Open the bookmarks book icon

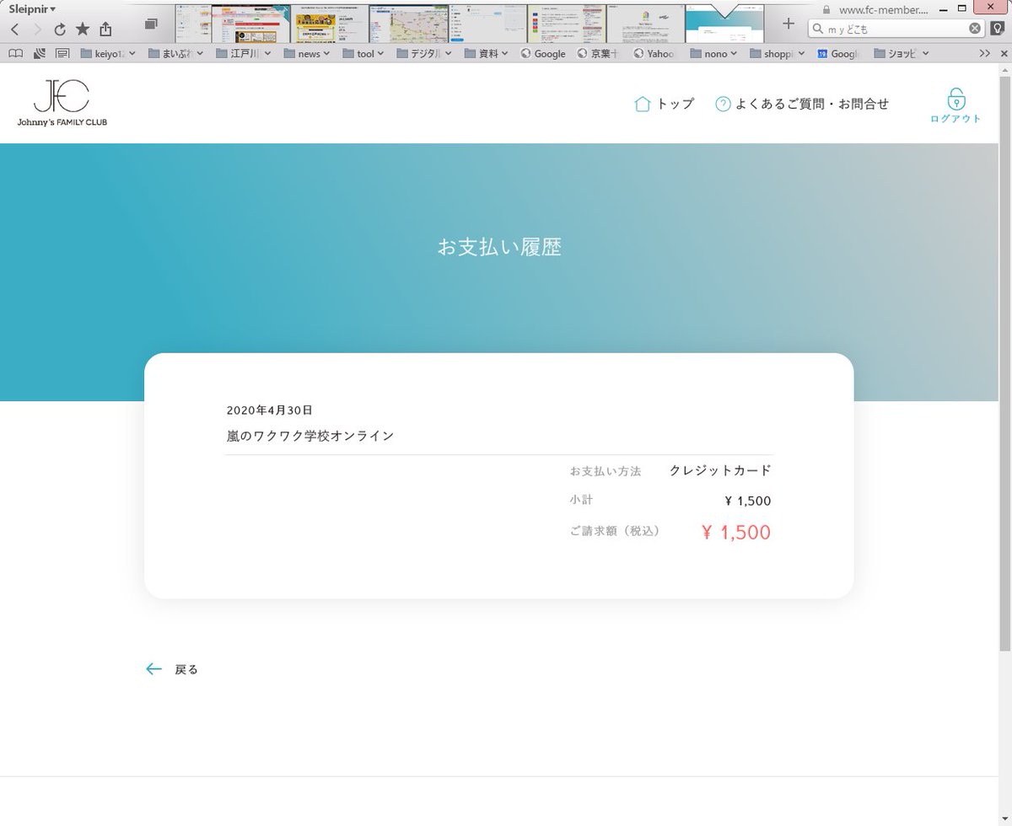(15, 53)
